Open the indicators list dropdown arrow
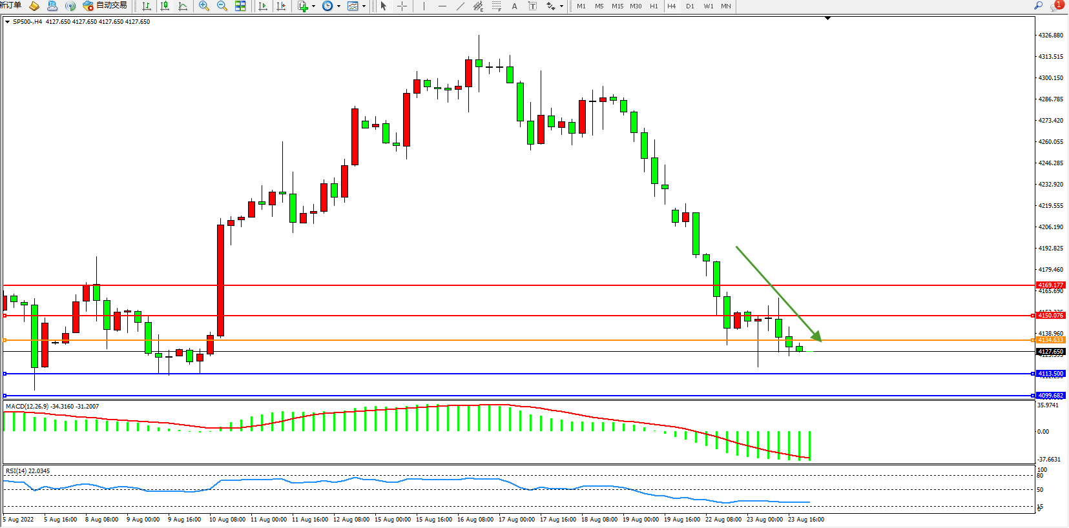 point(314,6)
